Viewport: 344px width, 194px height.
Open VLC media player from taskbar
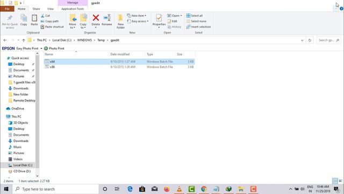pos(179,189)
